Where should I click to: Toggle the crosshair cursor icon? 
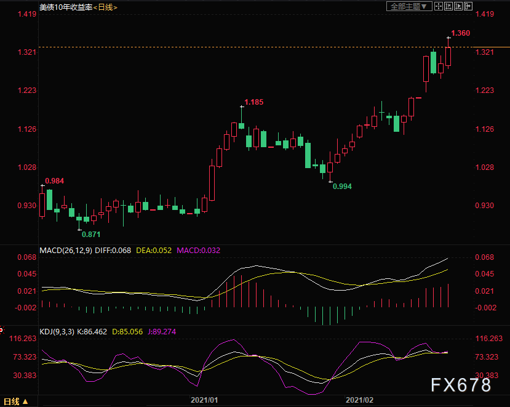[x=439, y=6]
